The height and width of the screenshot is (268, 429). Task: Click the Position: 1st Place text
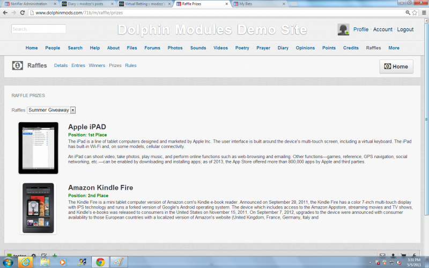(87, 135)
